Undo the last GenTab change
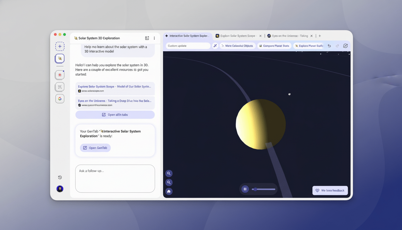The width and height of the screenshot is (402, 230). point(329,46)
